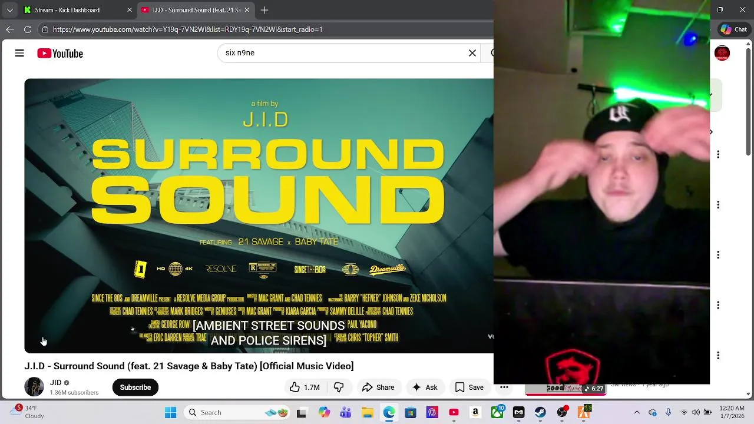Image resolution: width=754 pixels, height=424 pixels.
Task: Click the Ask button under the video
Action: 425,387
